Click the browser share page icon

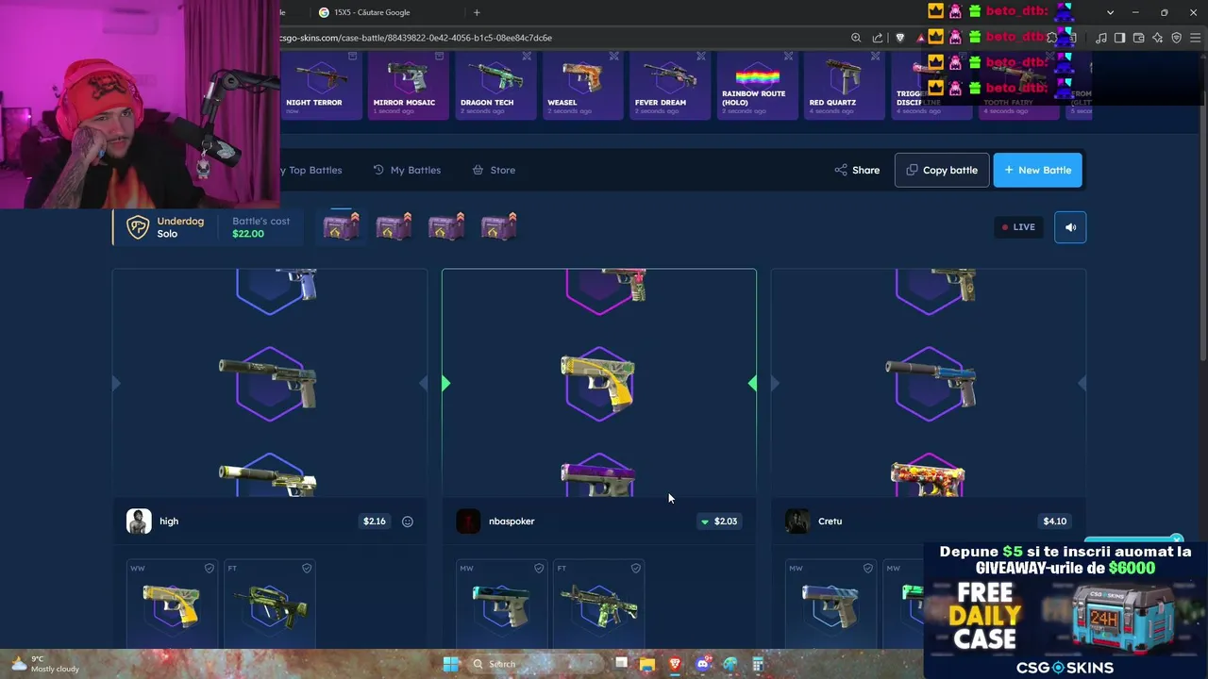(x=878, y=38)
